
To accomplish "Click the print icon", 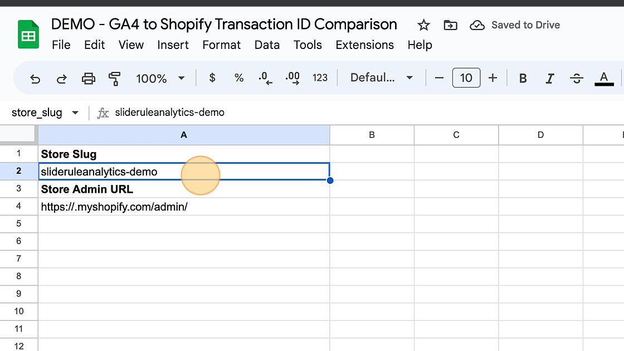I will [89, 79].
